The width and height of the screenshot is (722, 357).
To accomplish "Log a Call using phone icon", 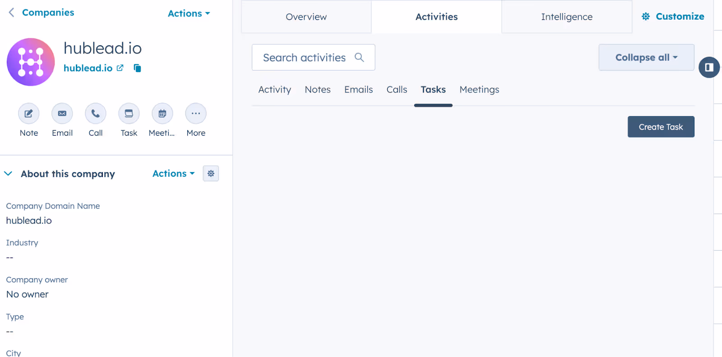I will (x=96, y=113).
